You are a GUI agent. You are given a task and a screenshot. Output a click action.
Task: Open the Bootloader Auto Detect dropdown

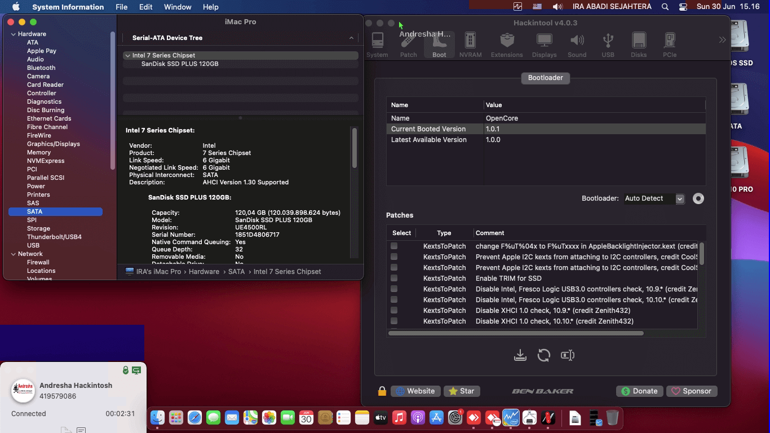(x=654, y=198)
